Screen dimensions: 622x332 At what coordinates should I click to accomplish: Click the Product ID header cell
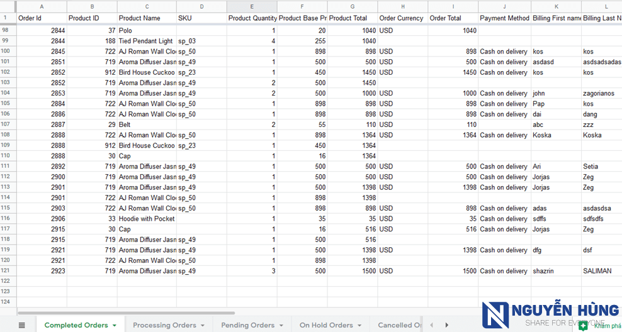click(x=92, y=18)
